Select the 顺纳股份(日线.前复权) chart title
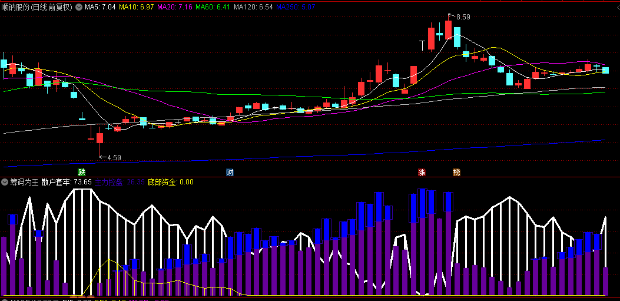 pos(37,6)
